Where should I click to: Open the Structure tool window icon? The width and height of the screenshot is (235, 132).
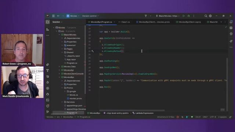48,29
